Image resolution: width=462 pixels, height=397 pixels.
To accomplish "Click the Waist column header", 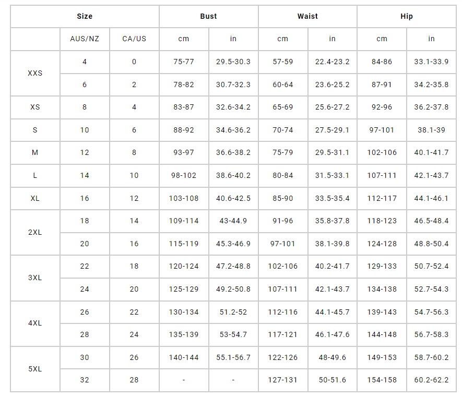I will (307, 16).
